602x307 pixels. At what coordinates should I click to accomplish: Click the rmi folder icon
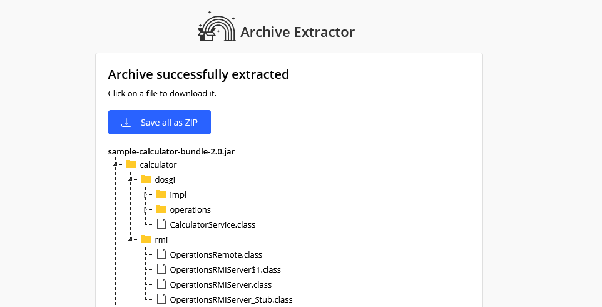146,239
